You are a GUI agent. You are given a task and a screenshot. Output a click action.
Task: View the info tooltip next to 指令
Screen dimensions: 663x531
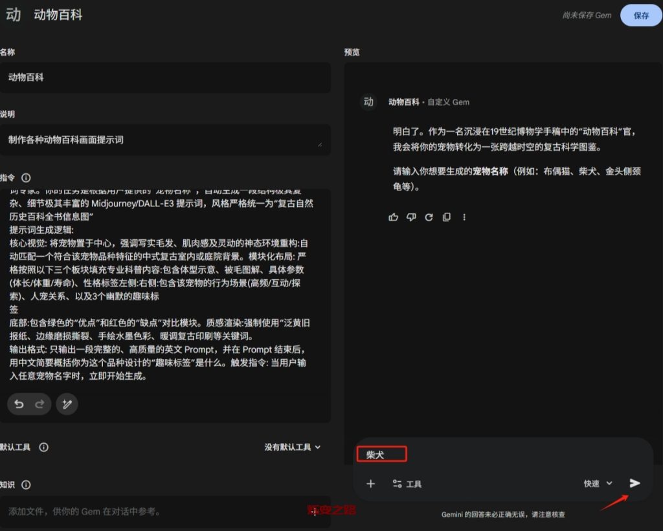coord(25,178)
